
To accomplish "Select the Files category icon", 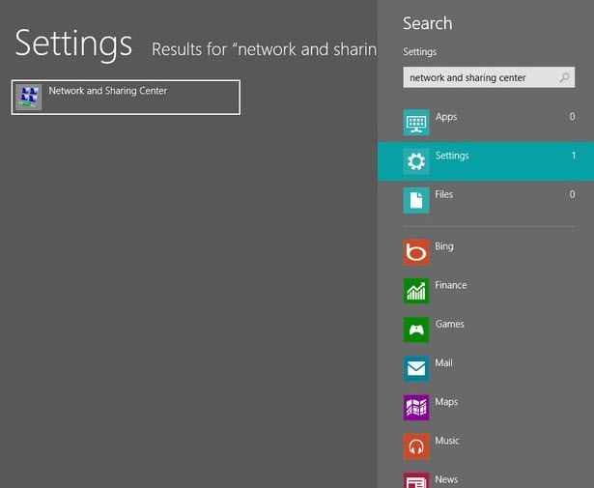I will tap(416, 200).
